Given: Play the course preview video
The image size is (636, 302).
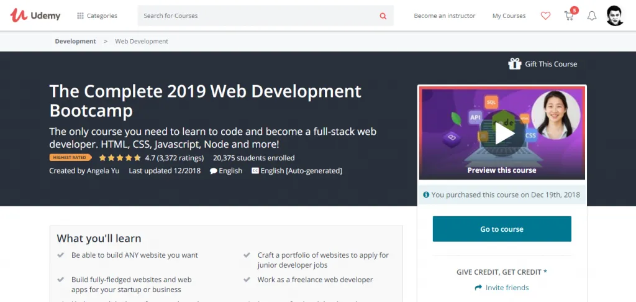Looking at the screenshot, I should click(502, 134).
